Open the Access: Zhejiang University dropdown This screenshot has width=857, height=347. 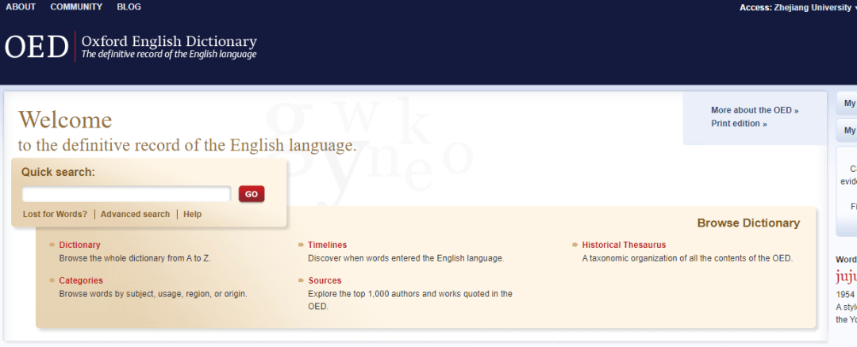(x=798, y=8)
